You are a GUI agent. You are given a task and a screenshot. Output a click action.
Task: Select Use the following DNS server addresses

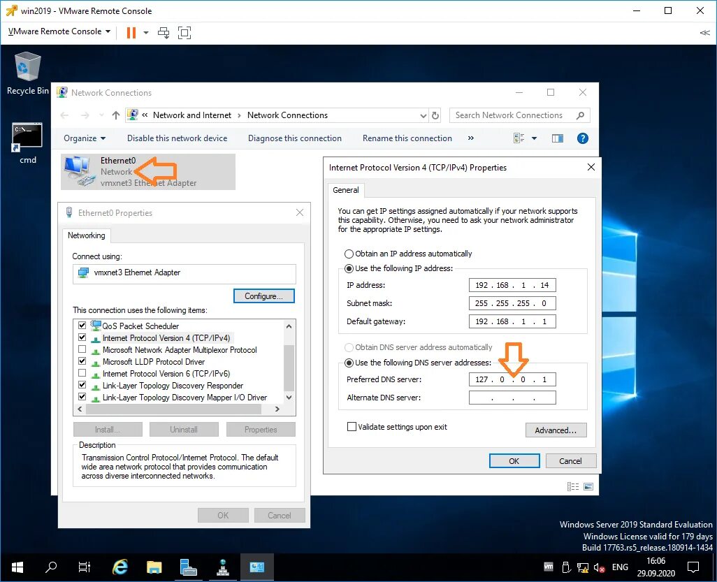coord(349,363)
